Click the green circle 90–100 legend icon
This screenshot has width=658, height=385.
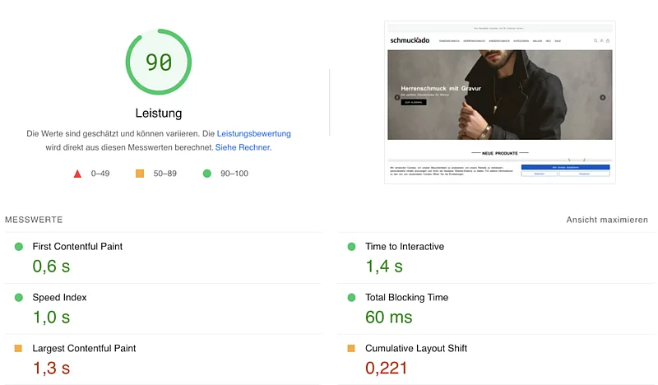click(x=206, y=174)
